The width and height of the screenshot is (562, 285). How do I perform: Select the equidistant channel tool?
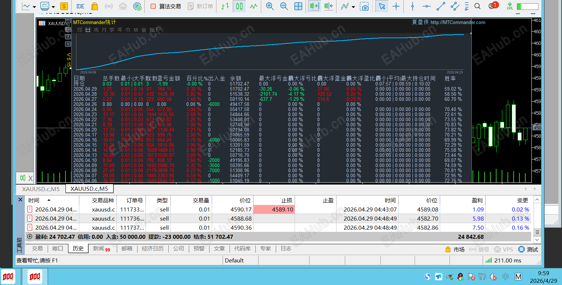455,6
